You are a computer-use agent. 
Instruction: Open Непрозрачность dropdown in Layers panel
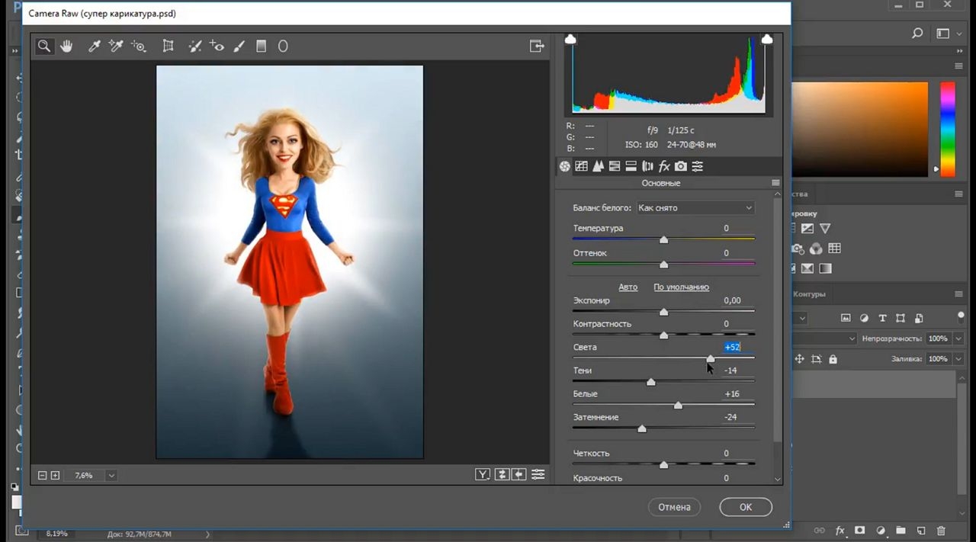click(958, 338)
